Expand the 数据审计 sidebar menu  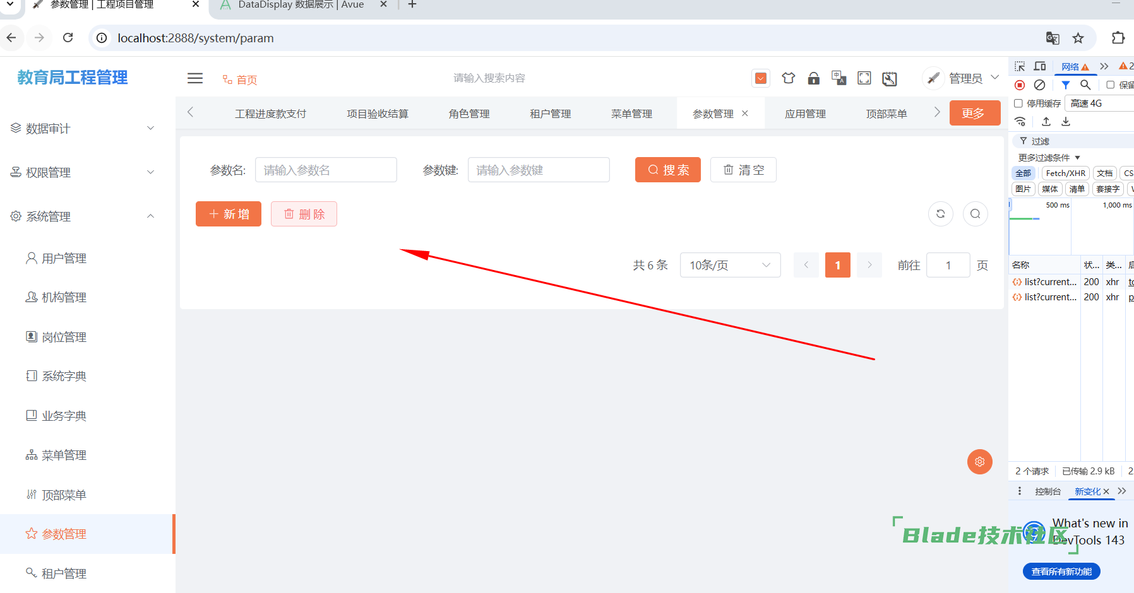(82, 129)
